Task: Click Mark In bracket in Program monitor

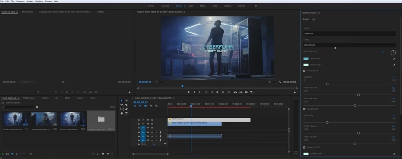Action: click(x=194, y=92)
